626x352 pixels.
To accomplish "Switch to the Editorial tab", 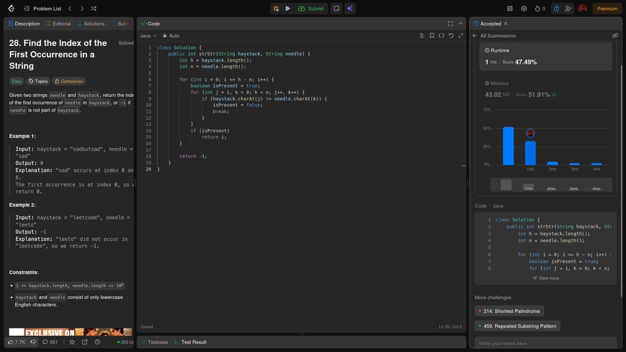I will (58, 23).
